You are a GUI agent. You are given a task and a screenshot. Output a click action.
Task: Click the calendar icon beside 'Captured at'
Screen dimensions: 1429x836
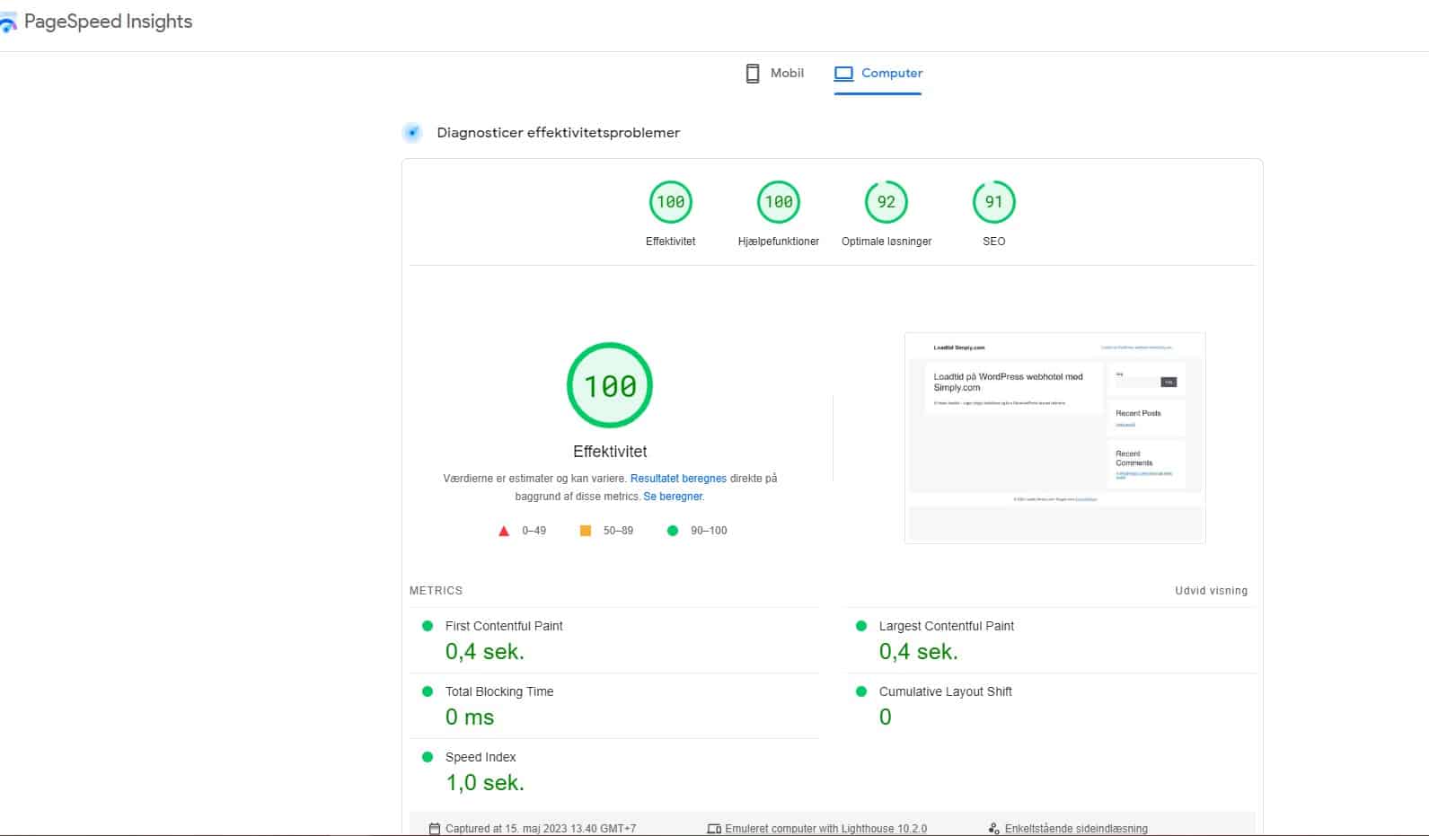(x=435, y=829)
